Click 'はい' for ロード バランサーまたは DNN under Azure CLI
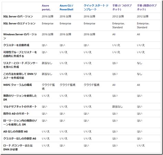 click(x=62, y=145)
